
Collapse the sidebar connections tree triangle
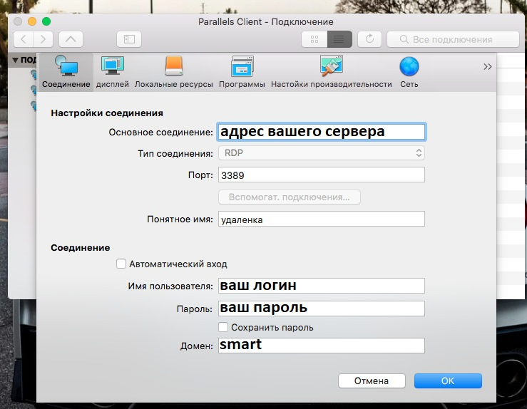point(16,61)
